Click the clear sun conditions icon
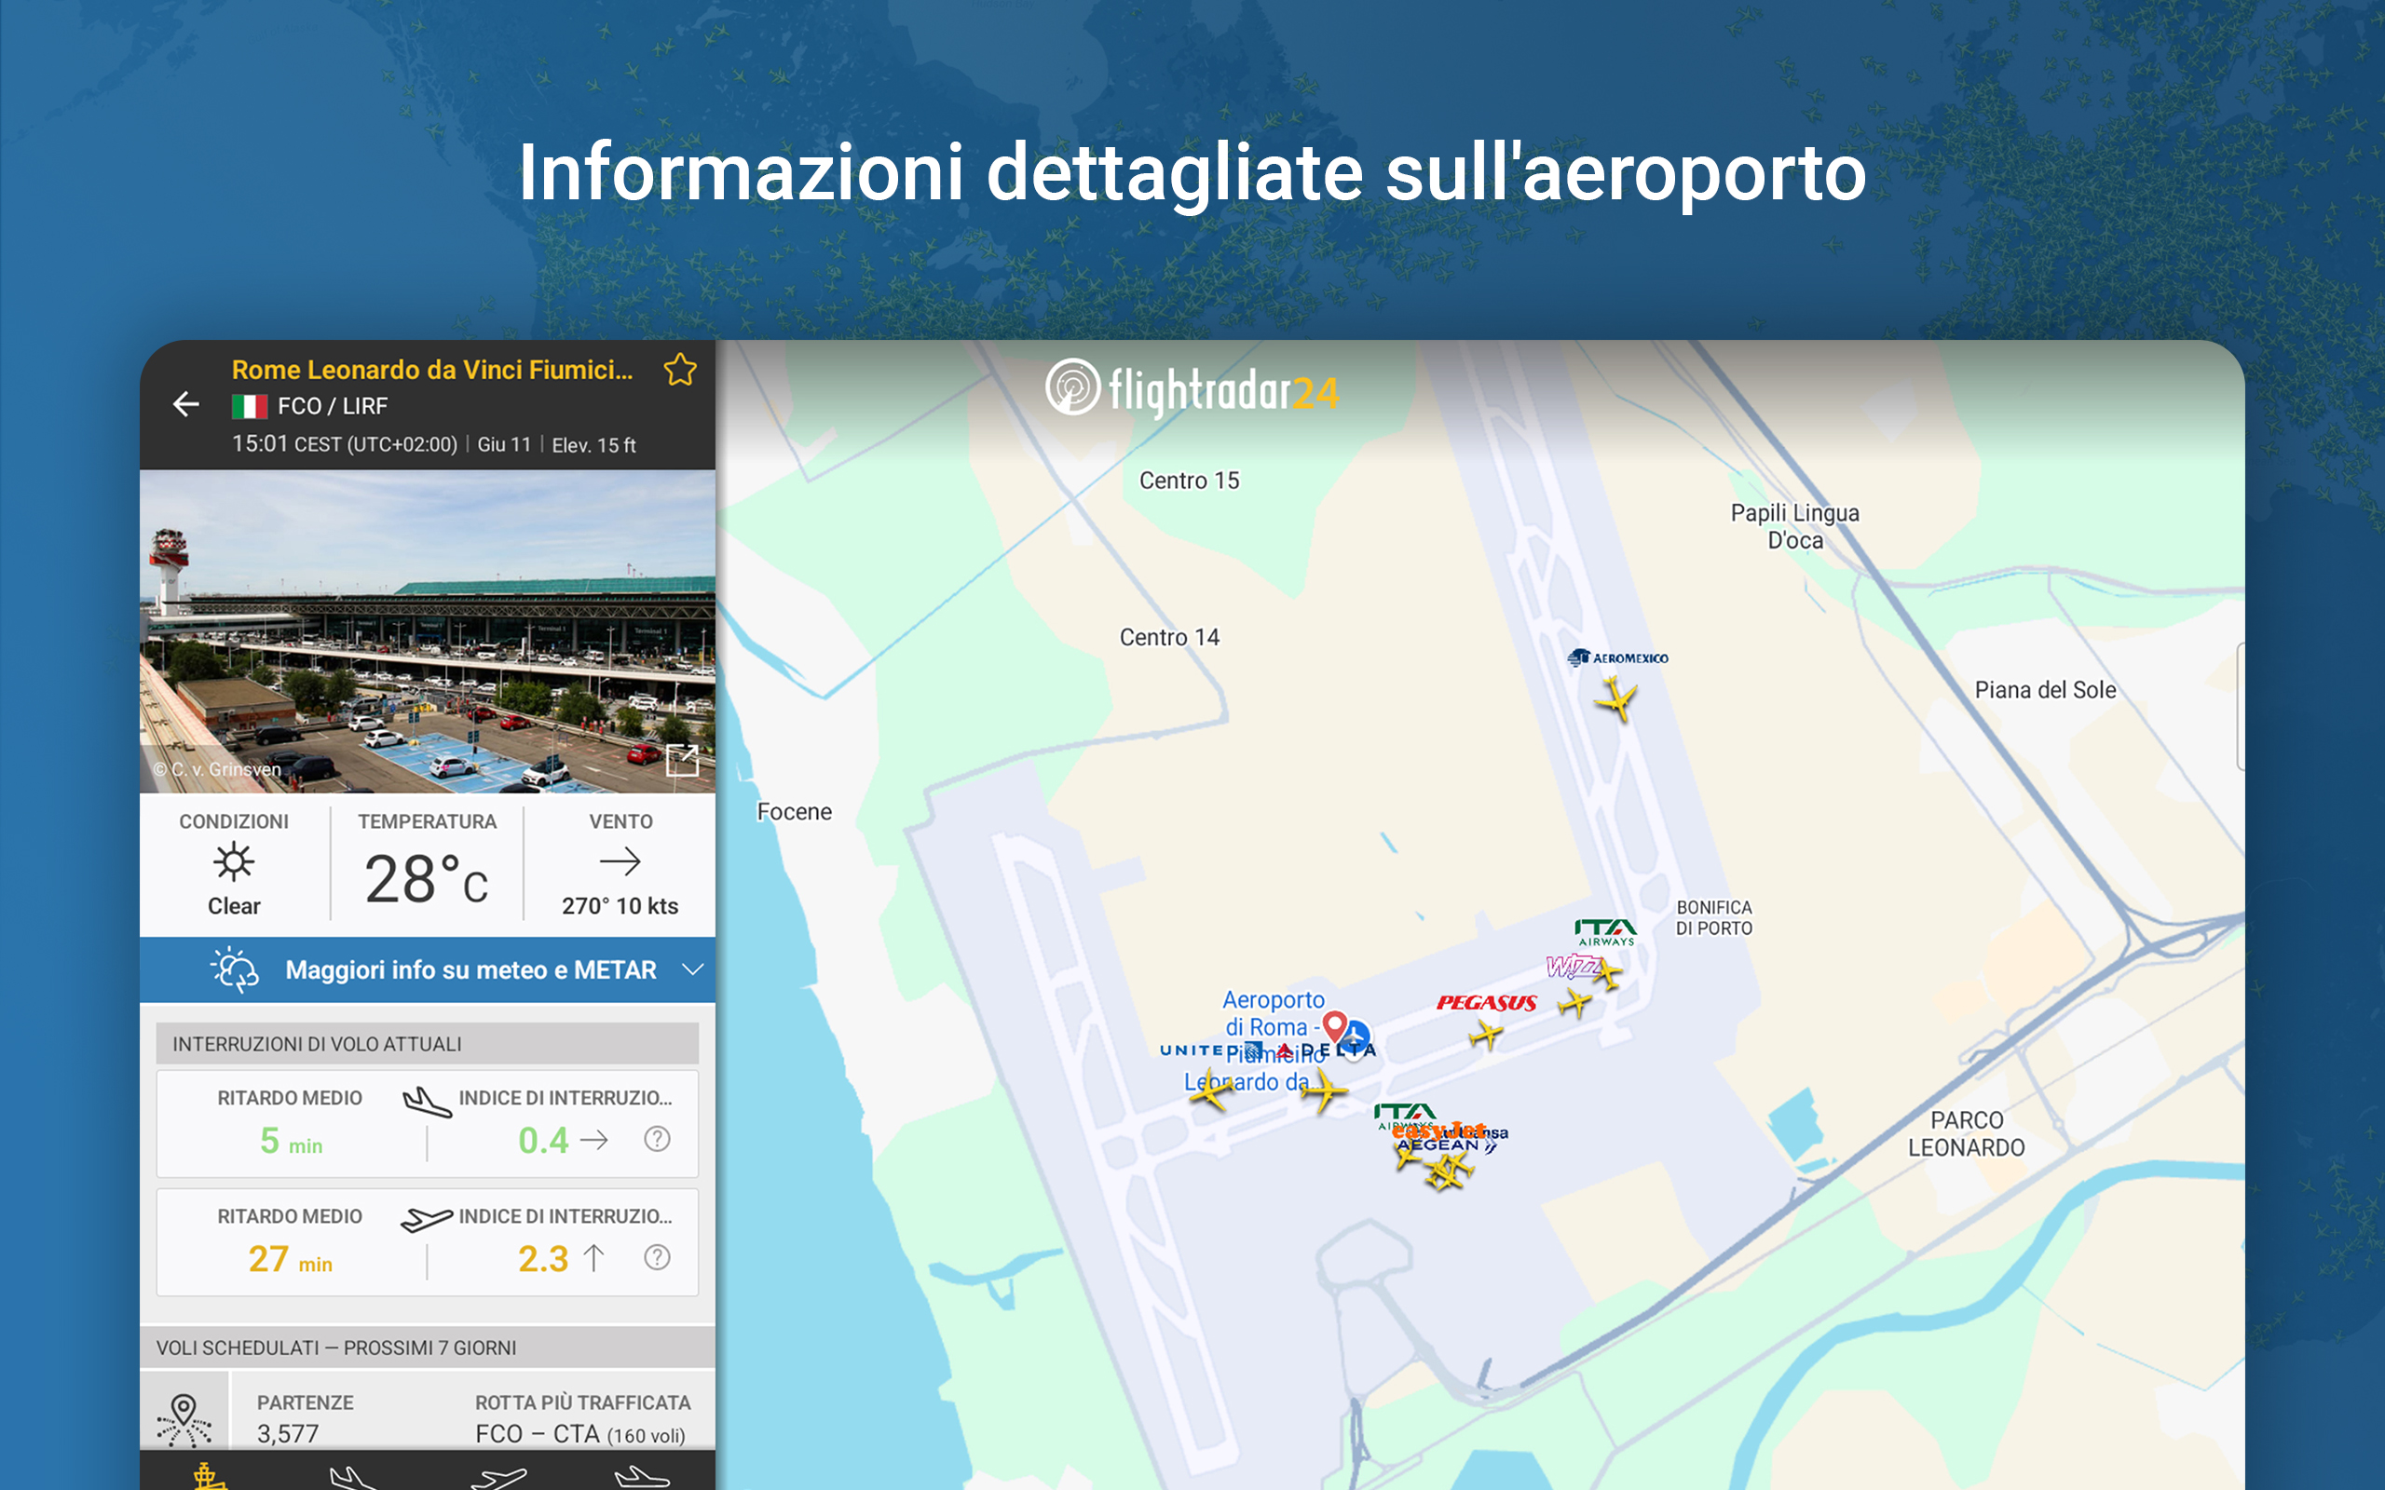Screen dimensions: 2385x1490 (234, 862)
